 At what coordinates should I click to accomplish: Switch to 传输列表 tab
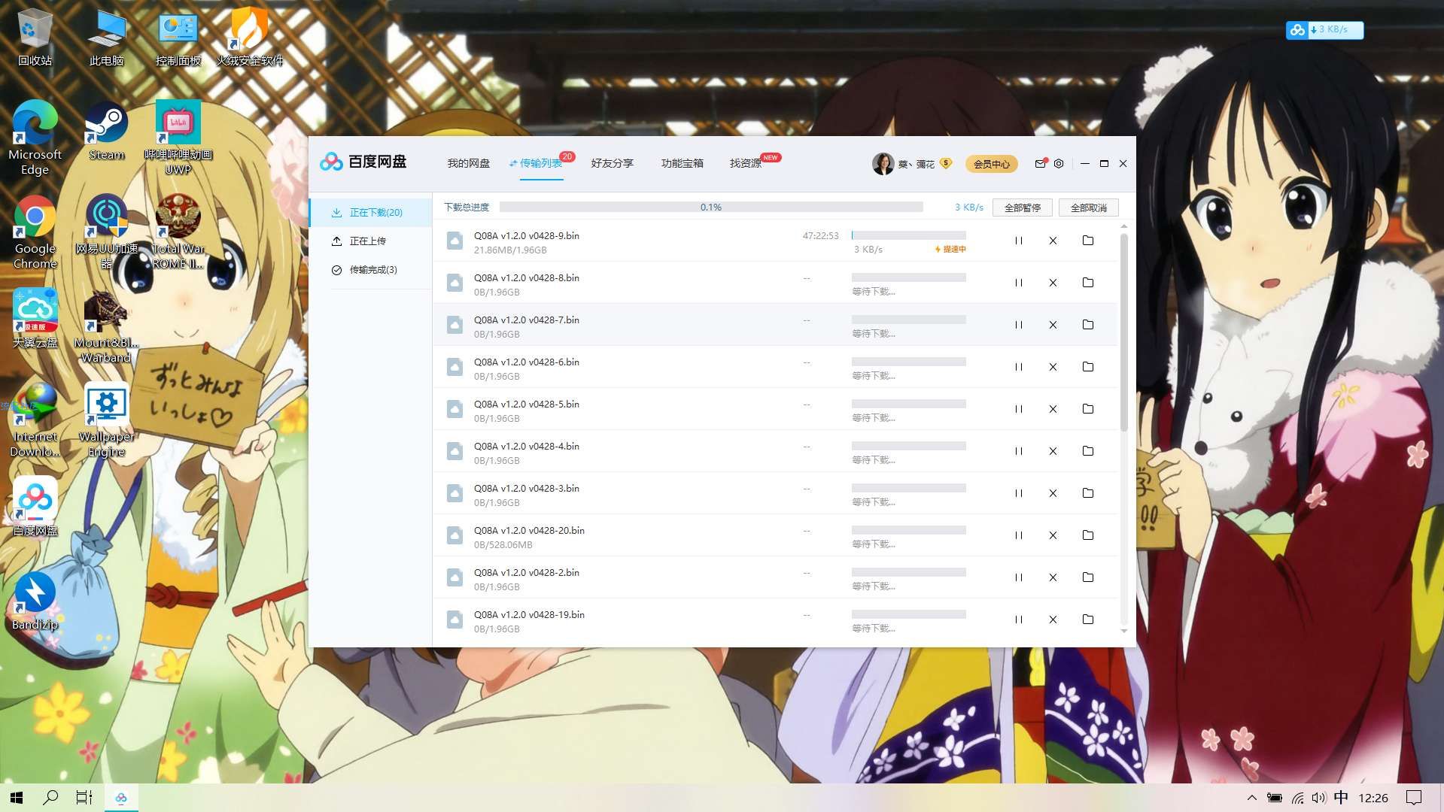[x=540, y=163]
